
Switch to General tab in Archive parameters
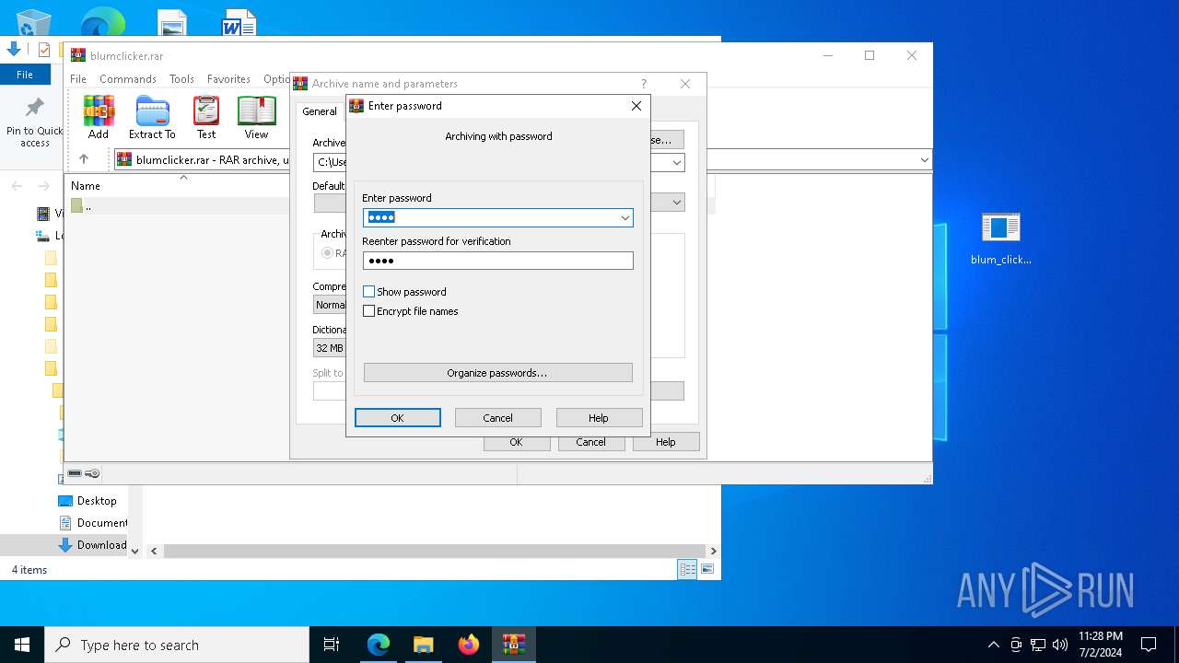tap(320, 111)
